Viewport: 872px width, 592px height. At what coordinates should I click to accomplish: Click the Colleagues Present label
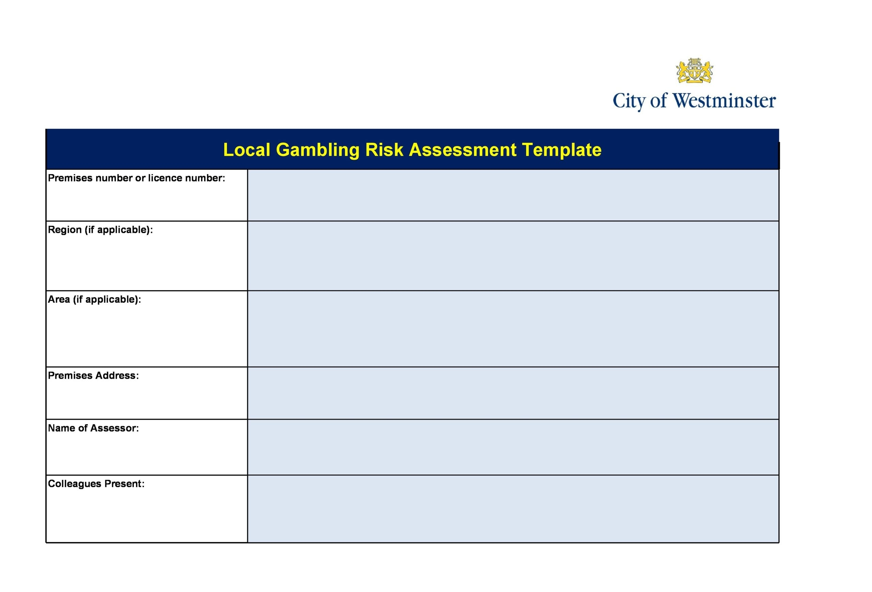tap(96, 484)
